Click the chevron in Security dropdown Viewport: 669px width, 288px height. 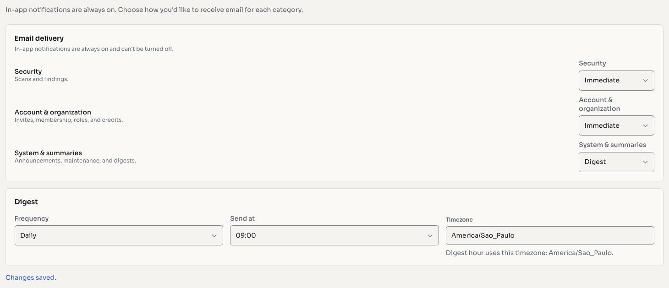click(645, 81)
